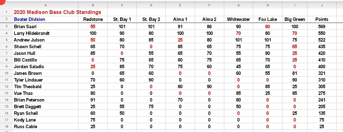Select Brian Peterson's points total 241
The height and width of the screenshot is (132, 343).
[322, 100]
